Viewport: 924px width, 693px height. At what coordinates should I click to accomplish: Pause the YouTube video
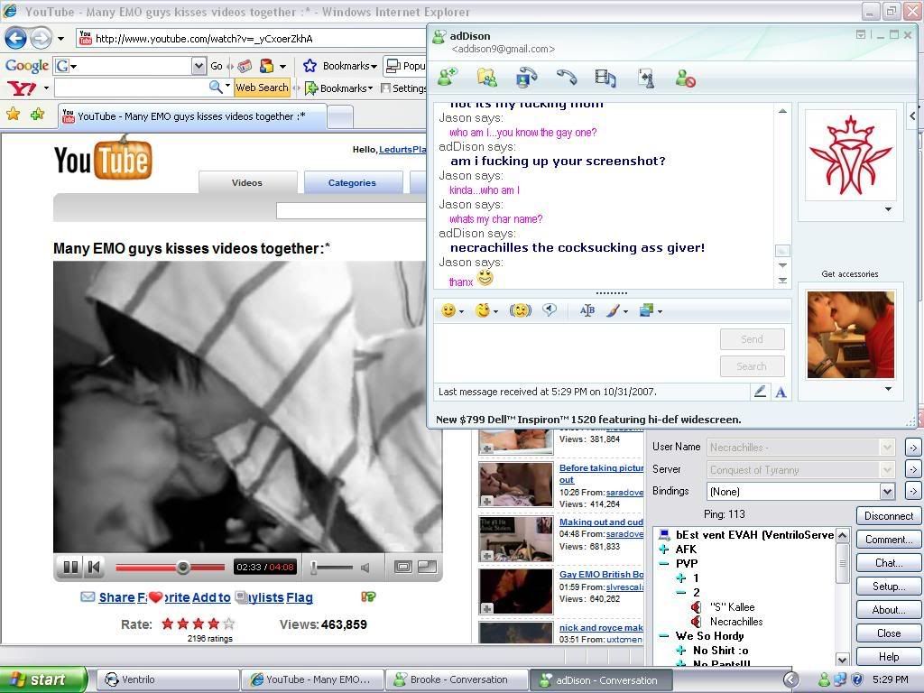pos(70,567)
